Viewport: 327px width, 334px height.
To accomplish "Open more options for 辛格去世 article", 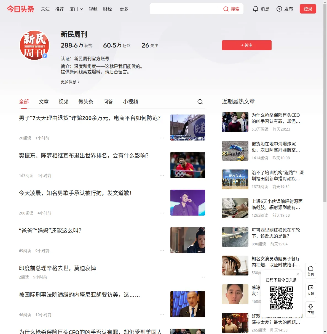I will click(203, 277).
